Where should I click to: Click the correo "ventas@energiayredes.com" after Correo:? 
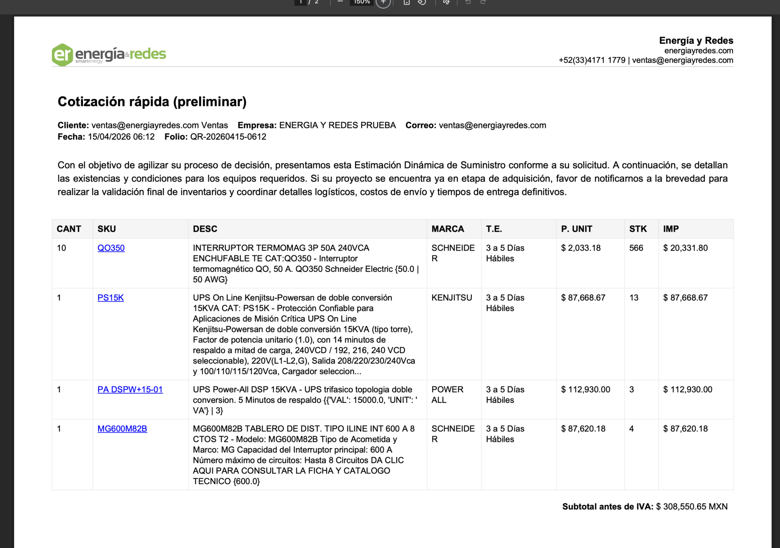coord(492,126)
